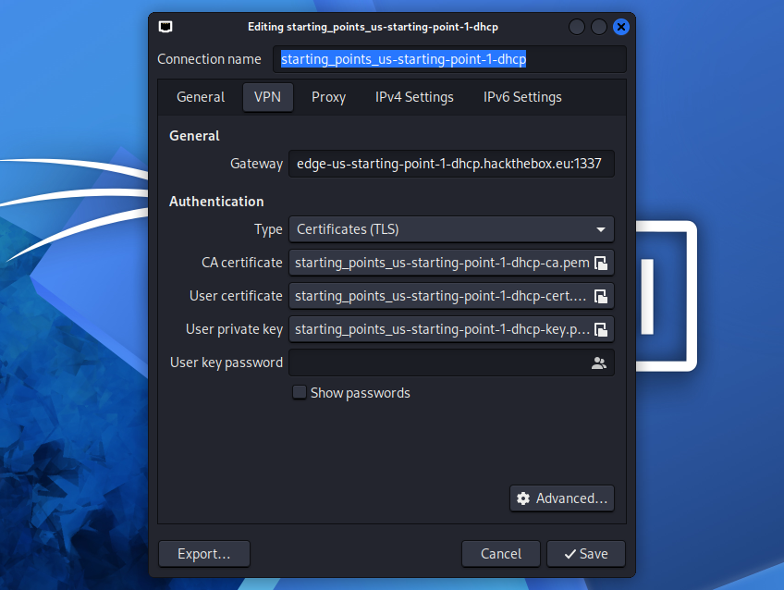The image size is (784, 590).
Task: Click the Type dropdown arrow
Action: 603,229
